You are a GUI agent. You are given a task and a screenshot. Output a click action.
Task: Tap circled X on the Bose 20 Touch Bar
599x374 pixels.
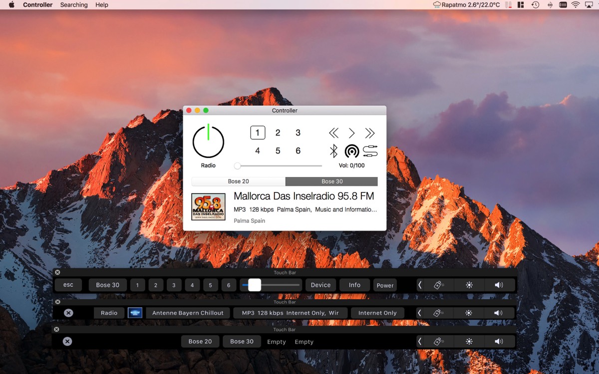(x=67, y=341)
